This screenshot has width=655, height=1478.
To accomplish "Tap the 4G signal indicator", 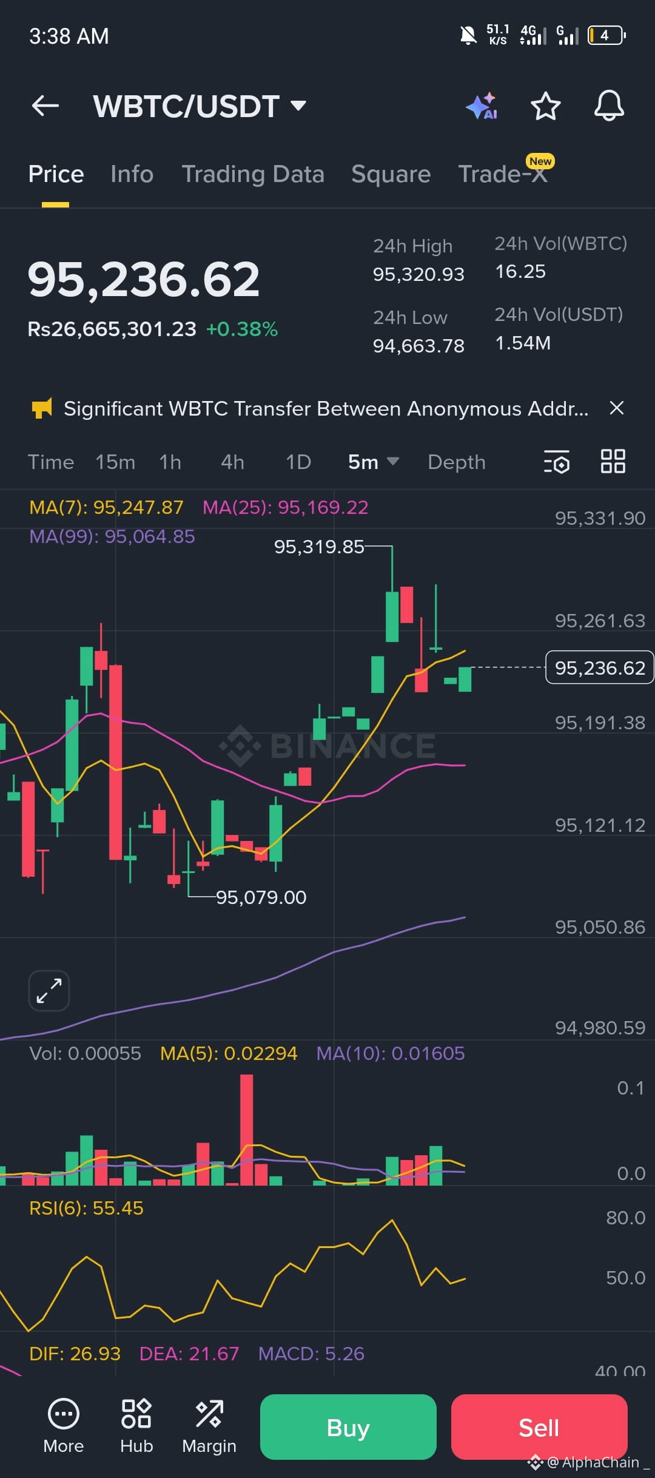I will click(533, 35).
